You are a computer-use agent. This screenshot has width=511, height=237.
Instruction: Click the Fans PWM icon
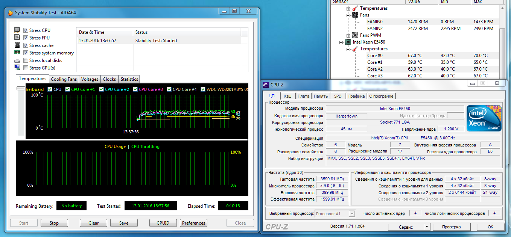355,35
